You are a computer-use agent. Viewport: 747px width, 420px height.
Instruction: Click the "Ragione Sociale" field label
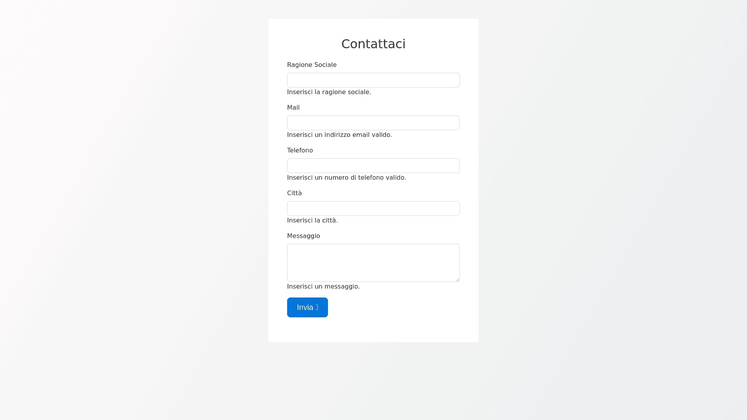(x=312, y=65)
